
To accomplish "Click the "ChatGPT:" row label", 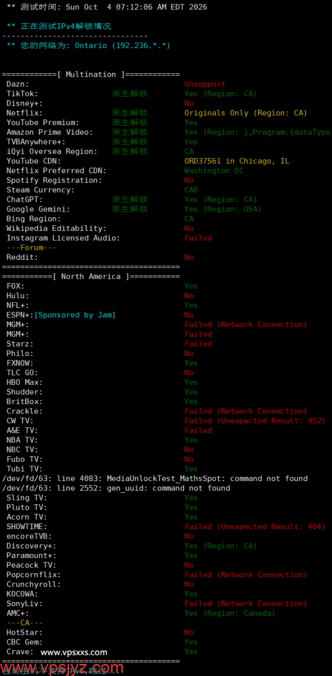I will (x=24, y=200).
